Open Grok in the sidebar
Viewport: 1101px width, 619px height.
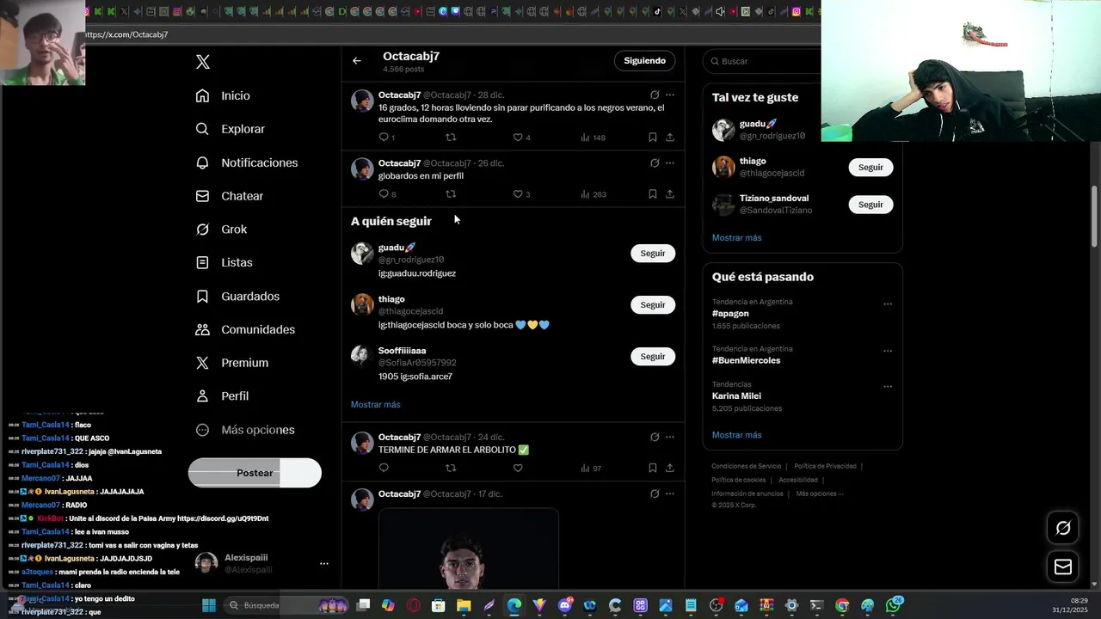[x=221, y=230]
